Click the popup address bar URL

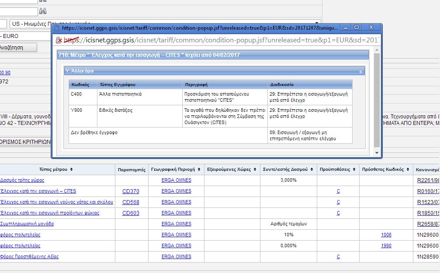pos(221,40)
